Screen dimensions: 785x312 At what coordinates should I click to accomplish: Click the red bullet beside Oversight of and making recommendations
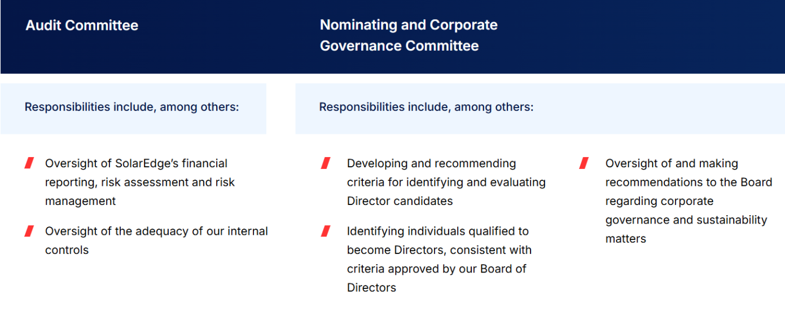pos(584,163)
